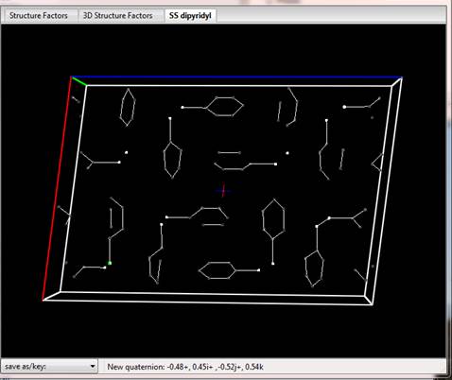Click the ring molecule at bottom right
The image size is (452, 380).
314,268
